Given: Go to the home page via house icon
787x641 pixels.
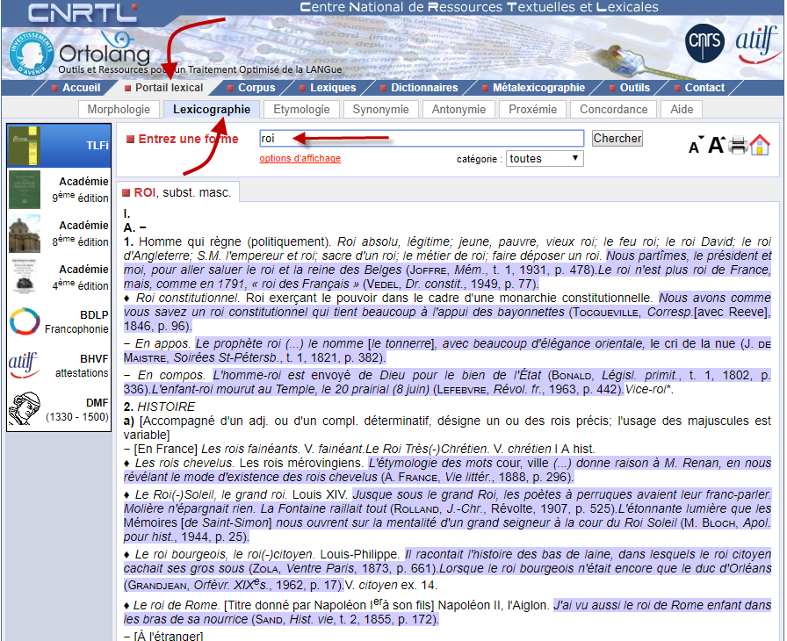Looking at the screenshot, I should coord(760,145).
